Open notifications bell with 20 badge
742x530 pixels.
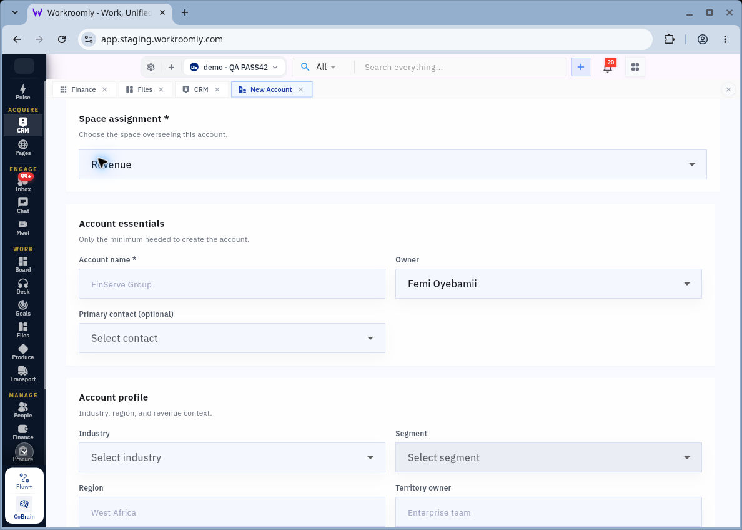(x=608, y=67)
